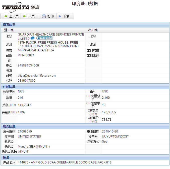Select postal code PIN-400021
Viewport: 170px width, 169px height.
click(26, 55)
